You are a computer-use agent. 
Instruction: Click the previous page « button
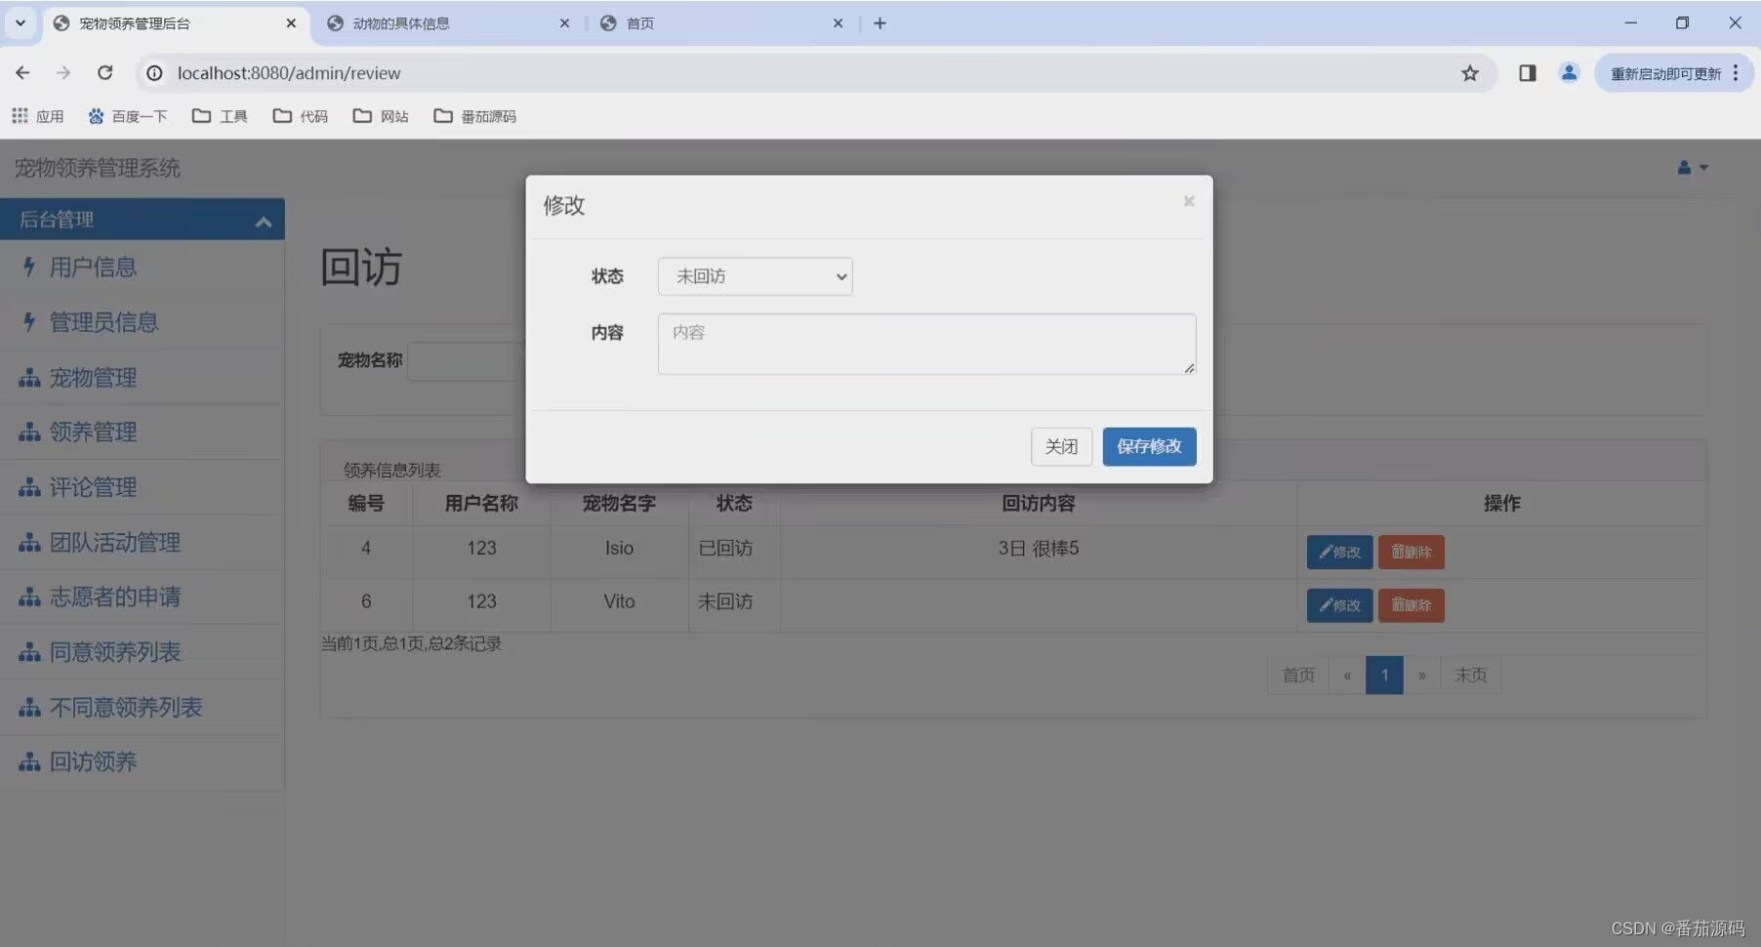click(1347, 676)
